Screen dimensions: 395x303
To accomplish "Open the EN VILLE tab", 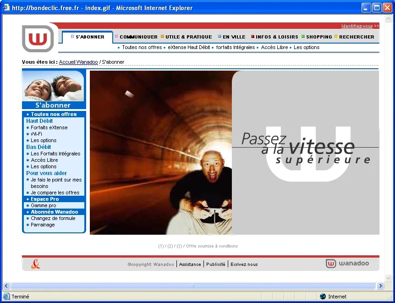I will pos(231,37).
